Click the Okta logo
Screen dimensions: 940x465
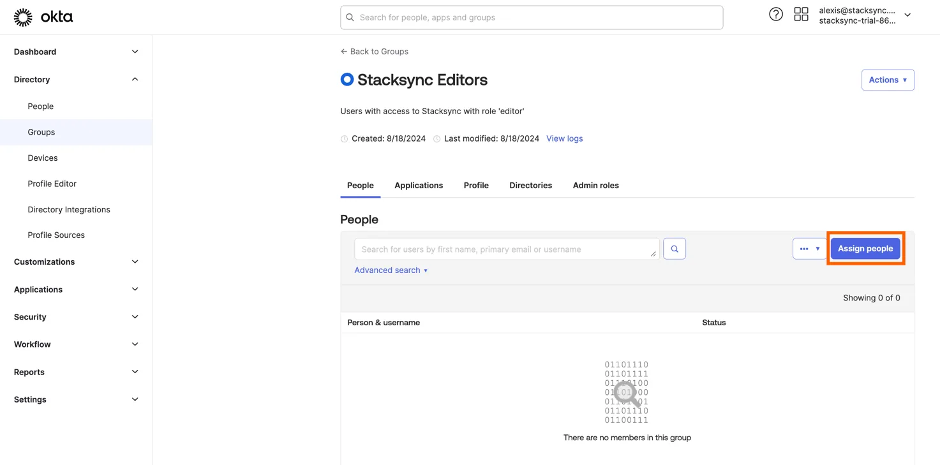click(43, 17)
